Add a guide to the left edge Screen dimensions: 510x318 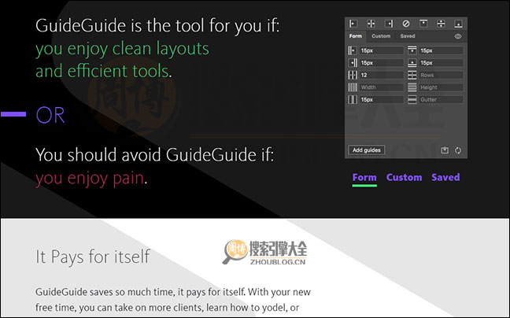[353, 24]
